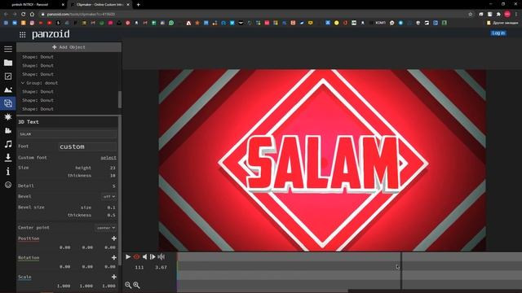Open the background image panel icon
Image resolution: width=522 pixels, height=293 pixels.
(8, 90)
